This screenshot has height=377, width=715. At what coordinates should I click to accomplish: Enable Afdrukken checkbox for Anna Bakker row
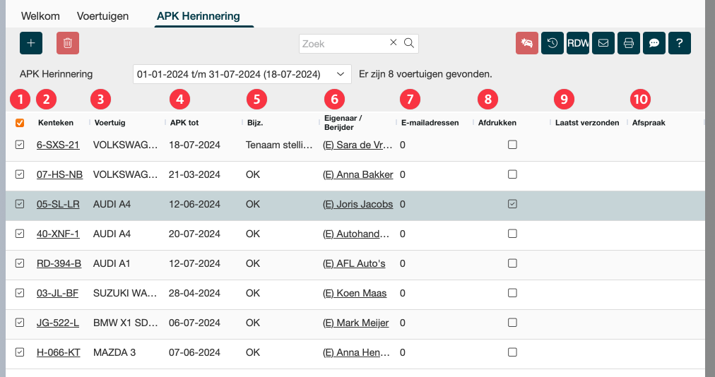tap(512, 174)
